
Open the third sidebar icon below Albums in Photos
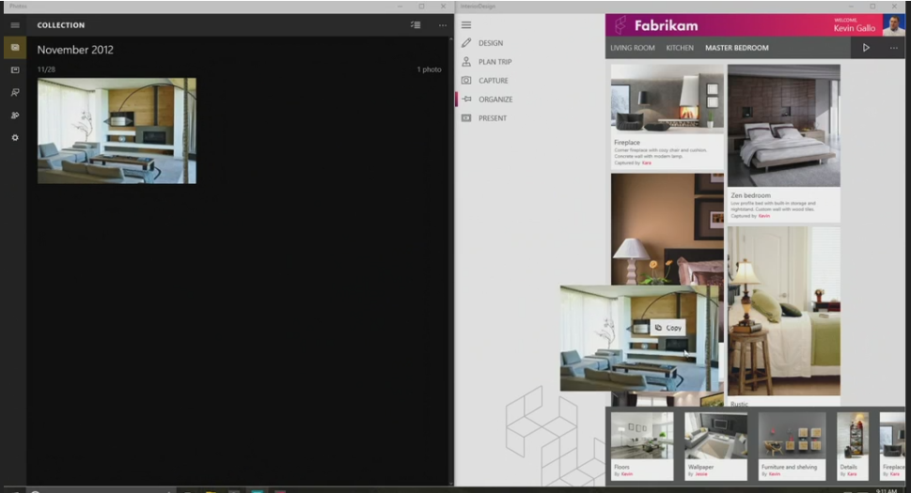[15, 93]
